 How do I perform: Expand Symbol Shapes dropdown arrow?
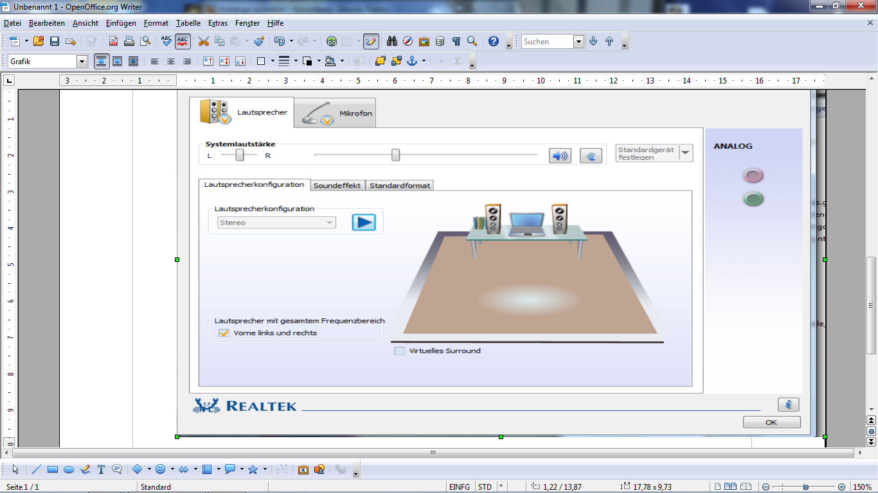(x=173, y=469)
